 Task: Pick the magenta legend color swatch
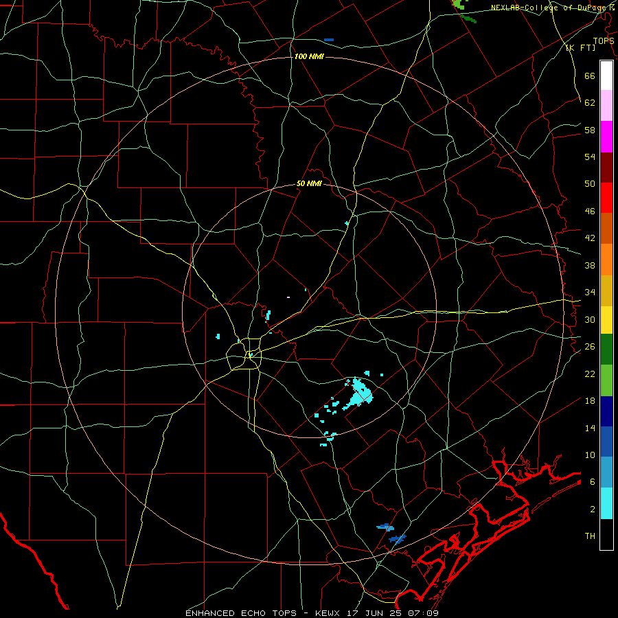pyautogui.click(x=606, y=137)
